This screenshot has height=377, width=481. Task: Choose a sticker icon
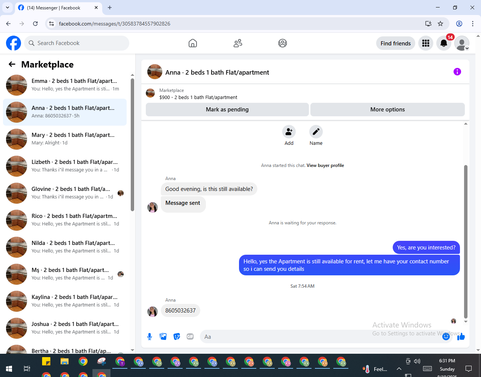click(177, 336)
